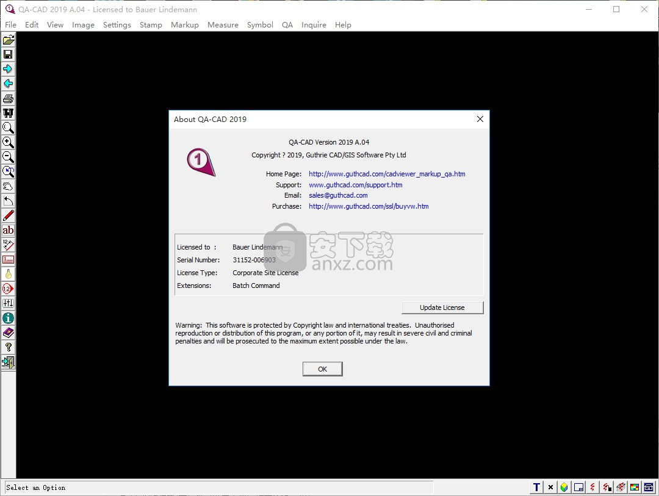Screen dimensions: 659x496
Task: Click the Update License button
Action: (442, 307)
